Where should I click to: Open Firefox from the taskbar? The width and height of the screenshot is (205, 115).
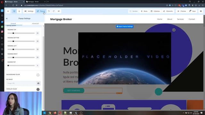[x=55, y=113]
